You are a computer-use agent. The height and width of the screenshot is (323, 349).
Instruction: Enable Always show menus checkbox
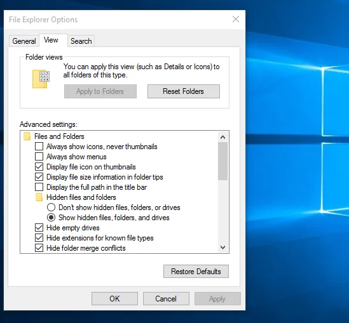click(39, 157)
